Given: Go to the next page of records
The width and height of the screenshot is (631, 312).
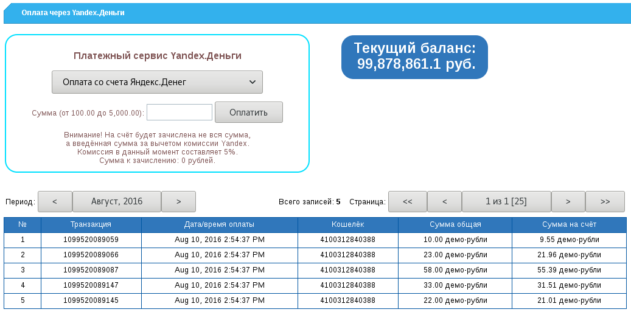Looking at the screenshot, I should point(568,201).
